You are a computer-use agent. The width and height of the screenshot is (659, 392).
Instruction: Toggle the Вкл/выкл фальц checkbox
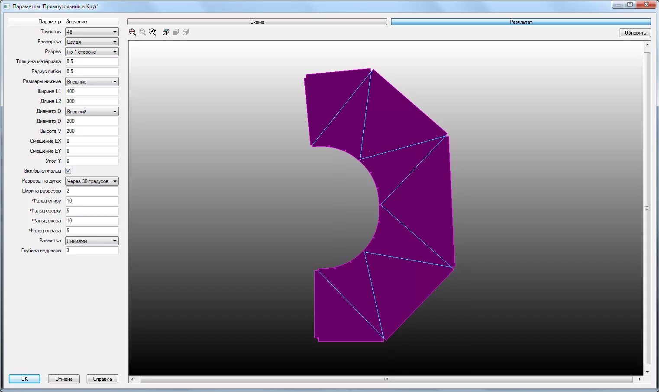(x=68, y=171)
